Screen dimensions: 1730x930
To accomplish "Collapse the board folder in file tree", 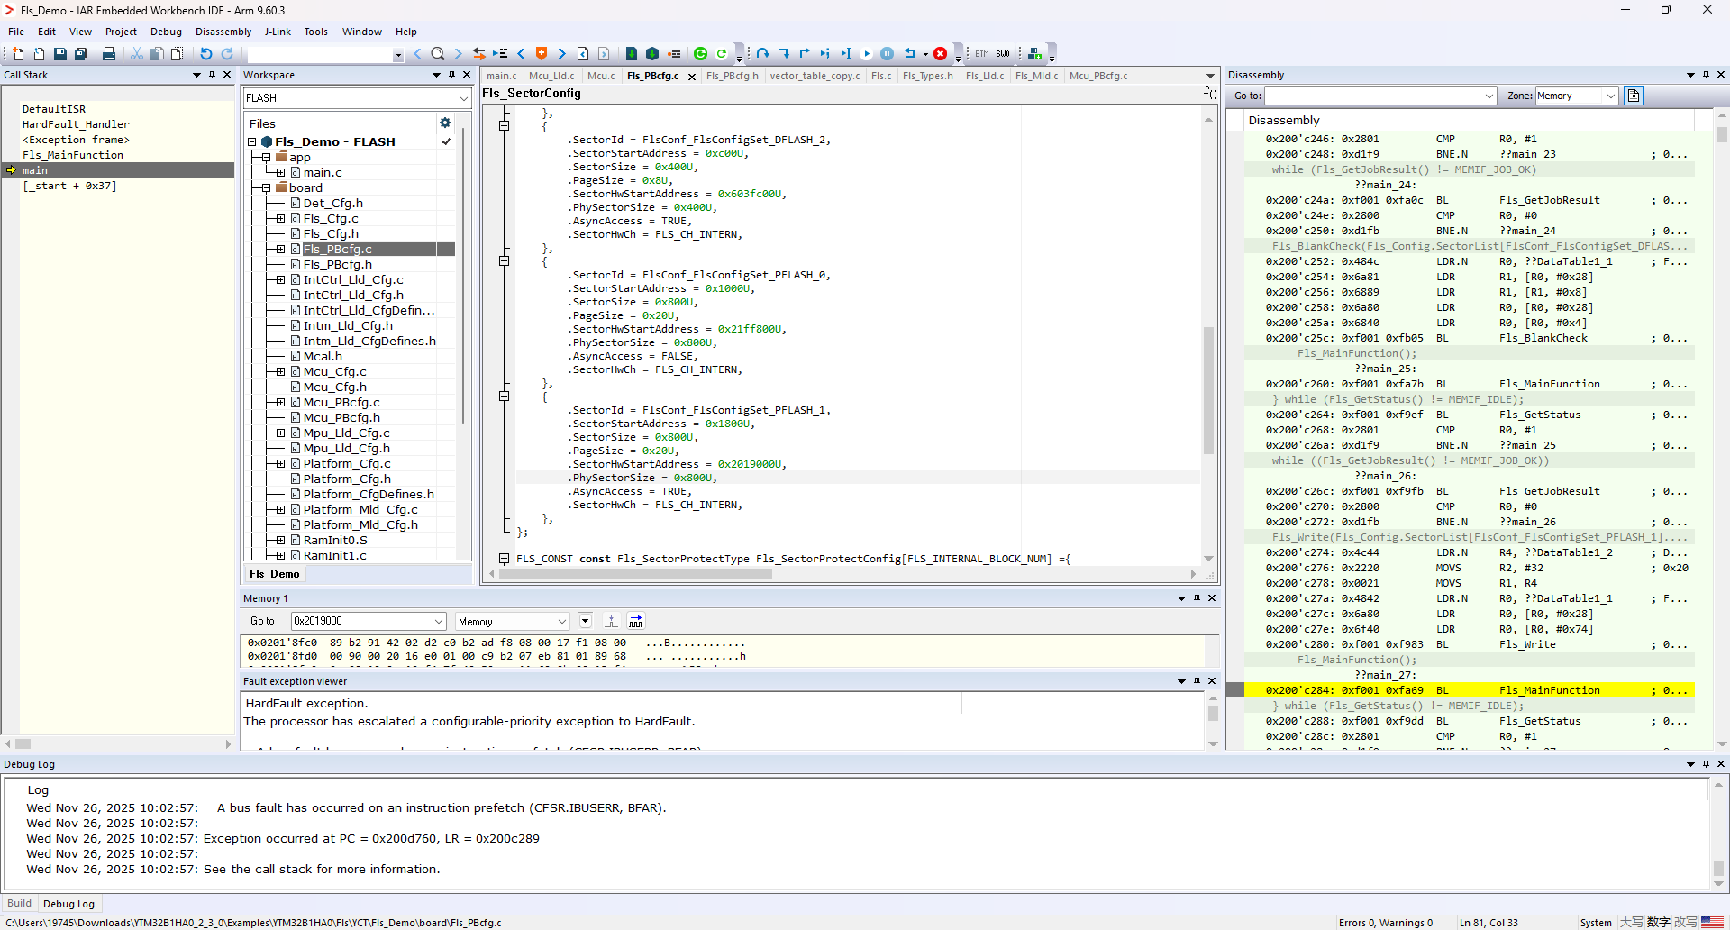I will (x=267, y=188).
